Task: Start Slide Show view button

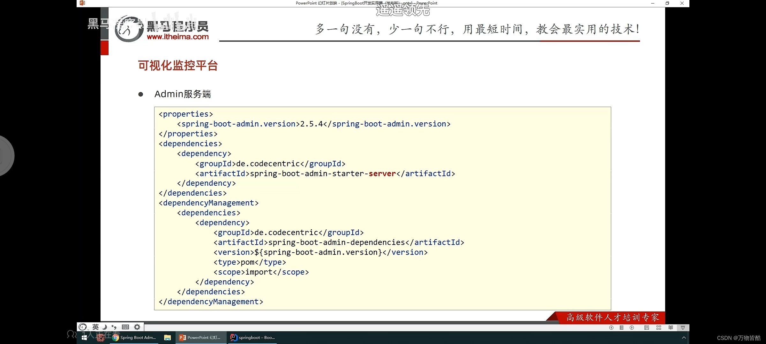Action: click(x=683, y=328)
